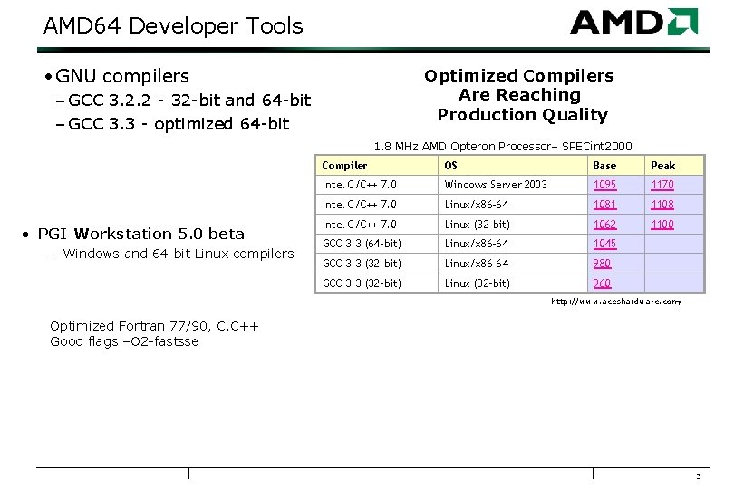Click the AMD logo
The height and width of the screenshot is (489, 734).
(633, 22)
